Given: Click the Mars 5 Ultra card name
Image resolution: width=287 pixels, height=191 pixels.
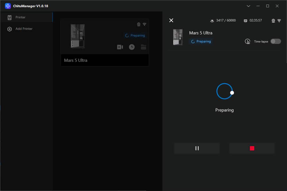Looking at the screenshot, I should [x=75, y=60].
